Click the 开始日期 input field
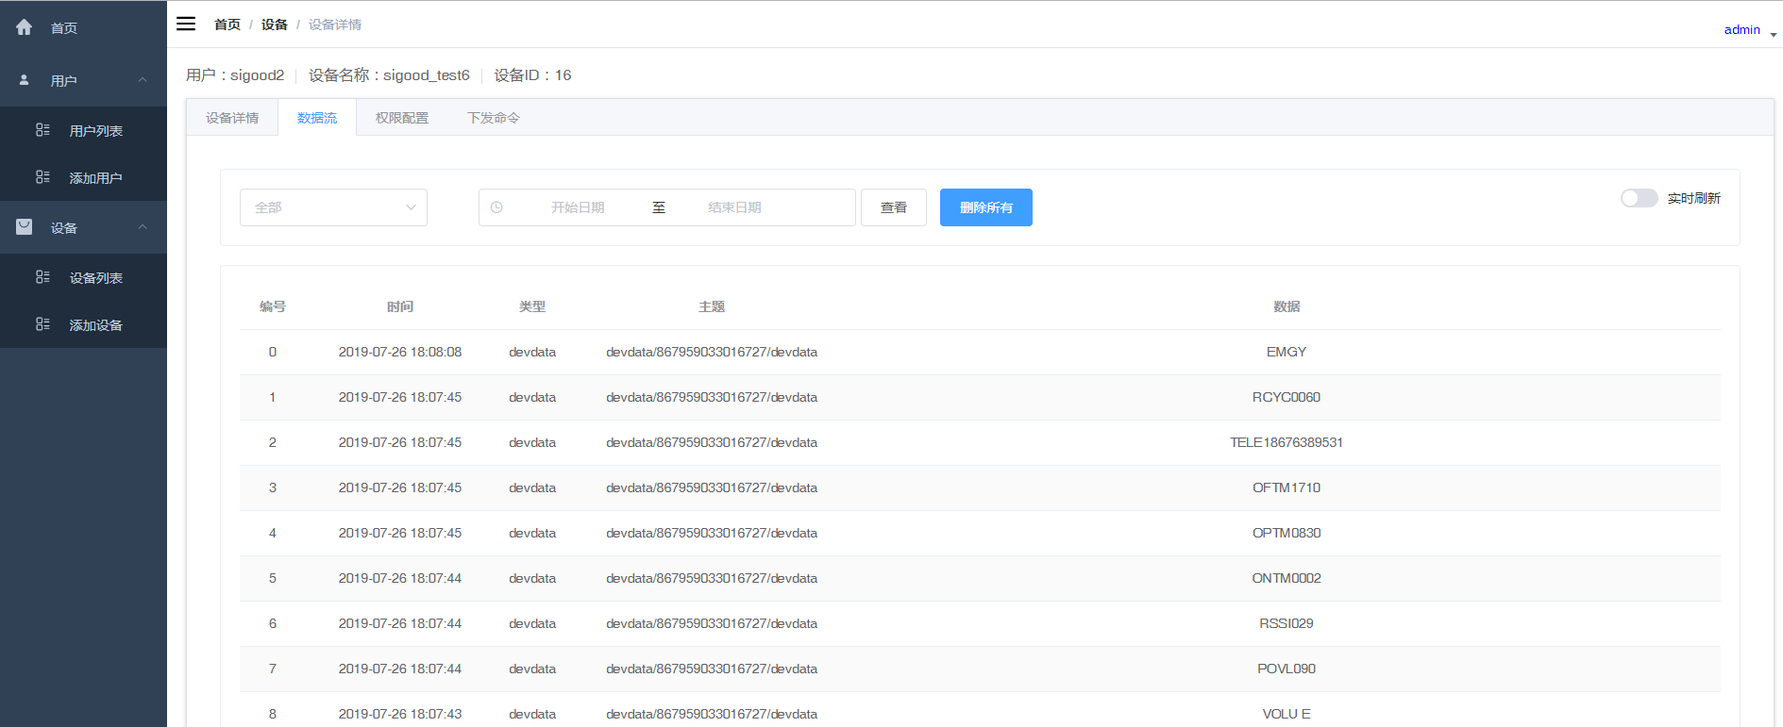The width and height of the screenshot is (1783, 727). click(578, 207)
